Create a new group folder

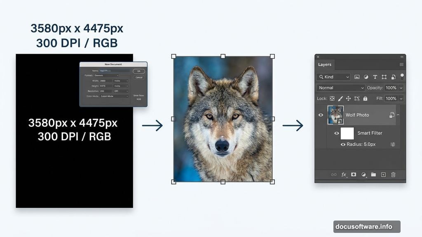373,174
